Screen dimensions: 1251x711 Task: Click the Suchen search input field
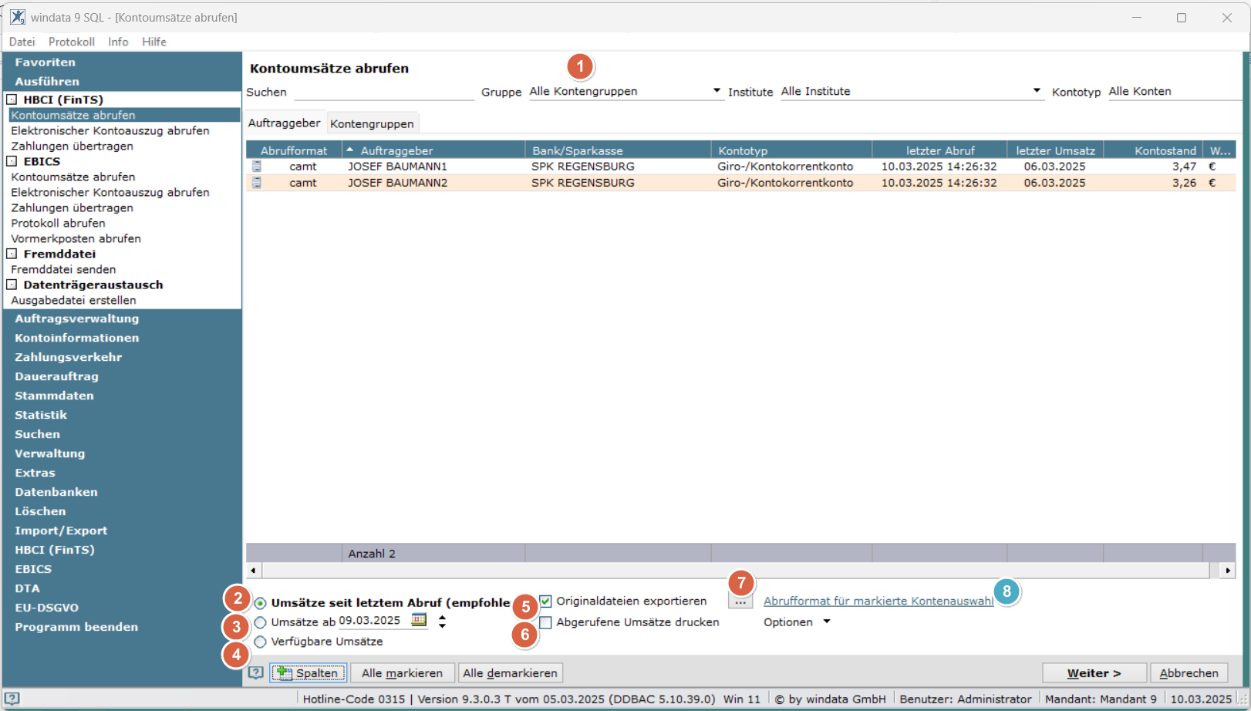click(x=384, y=92)
